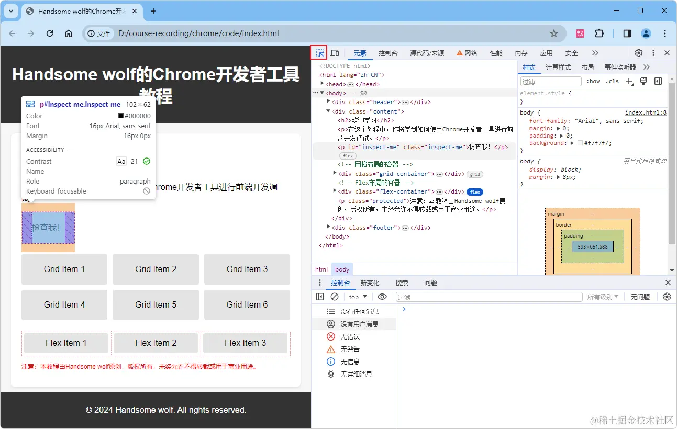The image size is (677, 429).
Task: Open the drawer three-dot menu
Action: (x=320, y=283)
